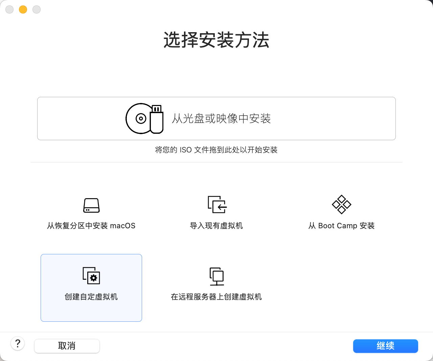Click 取消 to cancel installation
This screenshot has width=433, height=361.
click(67, 346)
